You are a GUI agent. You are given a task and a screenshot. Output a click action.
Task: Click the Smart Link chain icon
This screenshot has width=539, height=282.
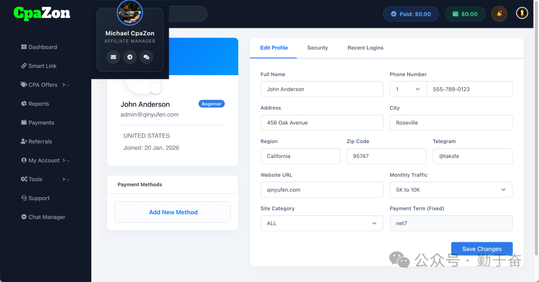point(24,66)
